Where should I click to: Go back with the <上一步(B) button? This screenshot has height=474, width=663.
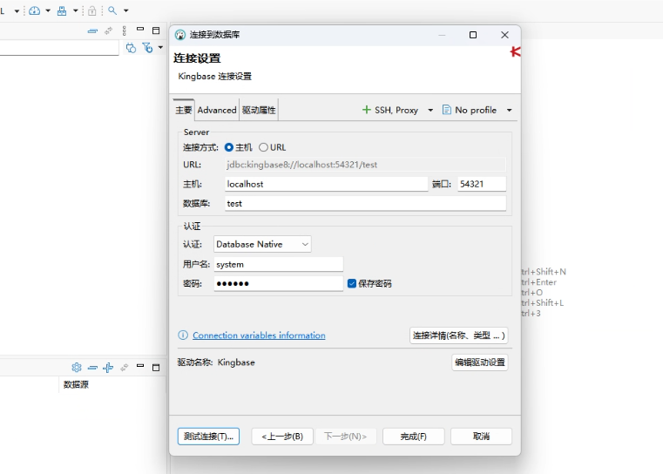pos(282,437)
